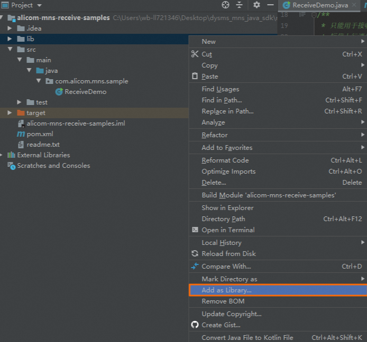Choose Show in Explorer
367x342 pixels.
(278, 207)
